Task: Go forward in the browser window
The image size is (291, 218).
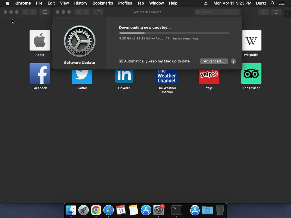Action: coord(33,12)
